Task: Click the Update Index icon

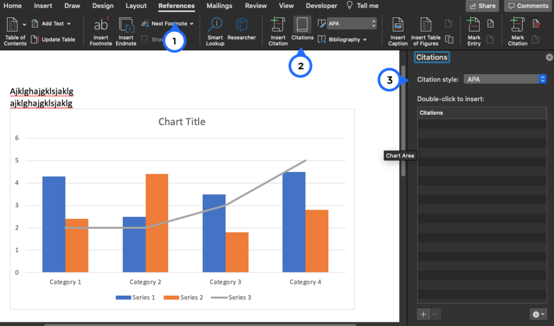Action: tap(490, 39)
